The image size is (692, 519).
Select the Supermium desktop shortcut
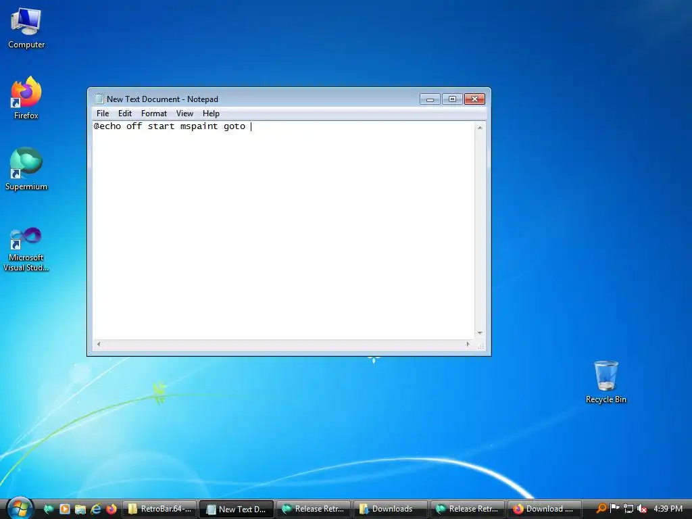(x=26, y=170)
